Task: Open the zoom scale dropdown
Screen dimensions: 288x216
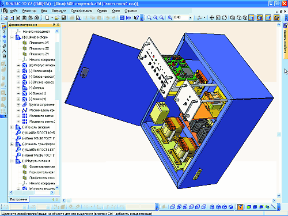Action: [191, 18]
